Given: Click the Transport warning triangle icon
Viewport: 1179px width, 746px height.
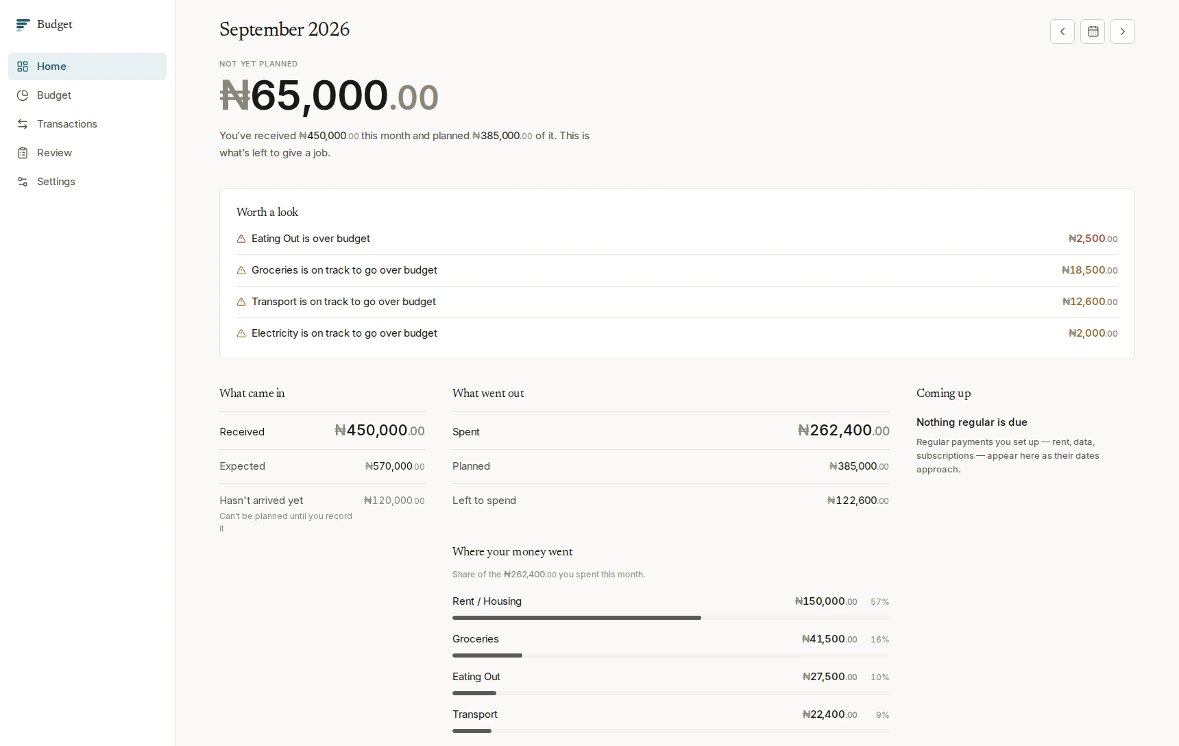Looking at the screenshot, I should 241,302.
